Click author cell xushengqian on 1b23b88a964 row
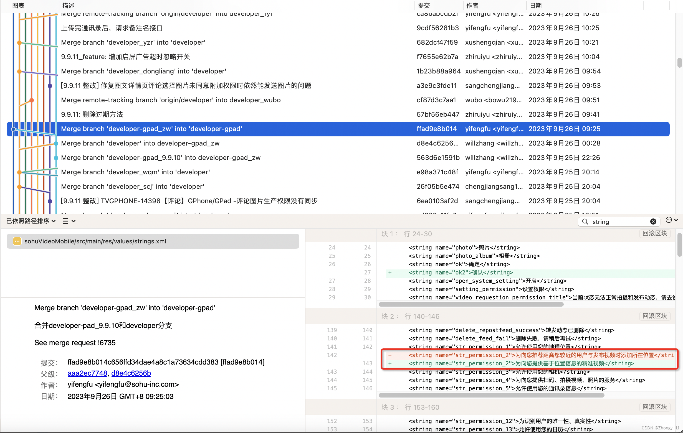 click(494, 72)
